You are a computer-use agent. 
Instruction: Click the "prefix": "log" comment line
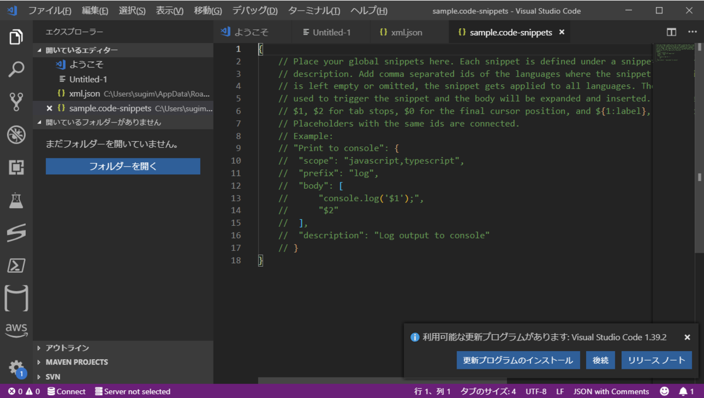point(329,173)
